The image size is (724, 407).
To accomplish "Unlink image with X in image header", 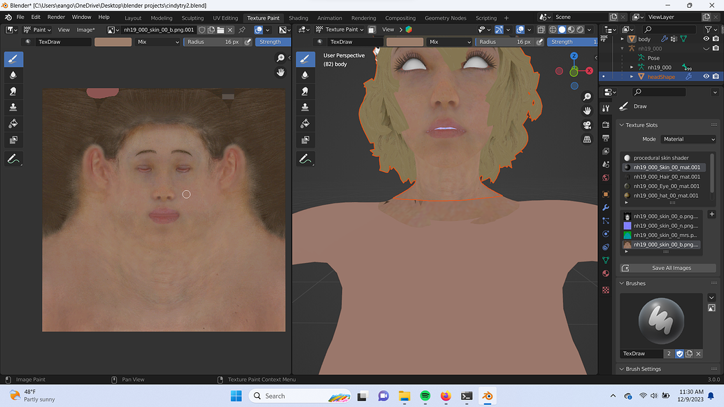I will (x=230, y=29).
